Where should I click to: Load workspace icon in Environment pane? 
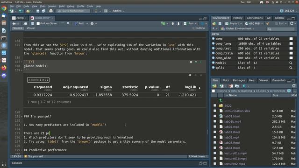[214, 24]
